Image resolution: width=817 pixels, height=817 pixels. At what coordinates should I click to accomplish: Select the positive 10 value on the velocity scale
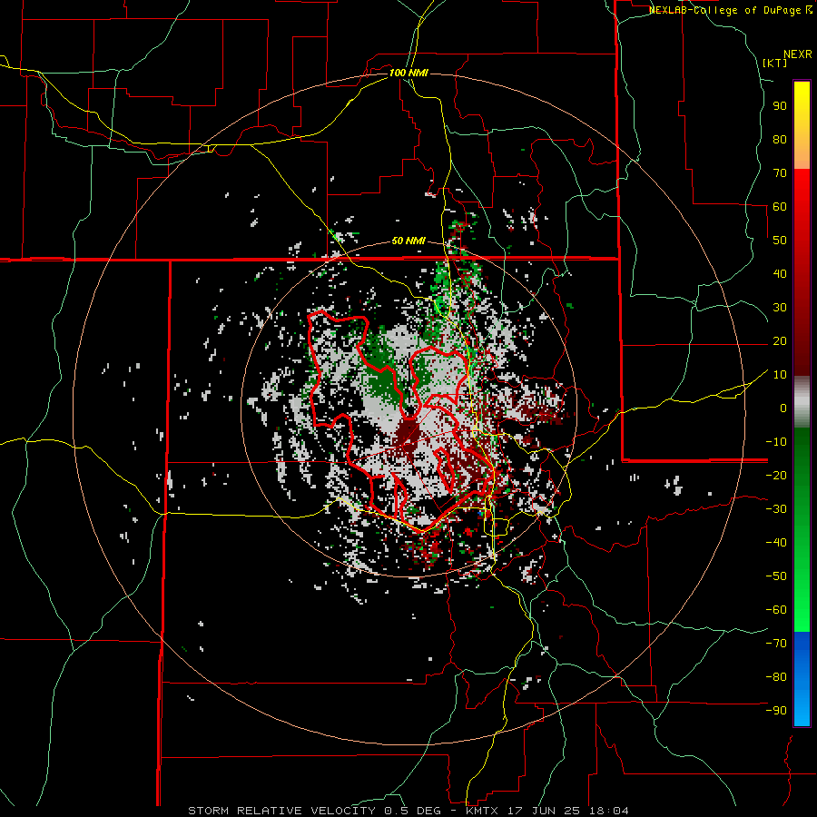tap(780, 375)
